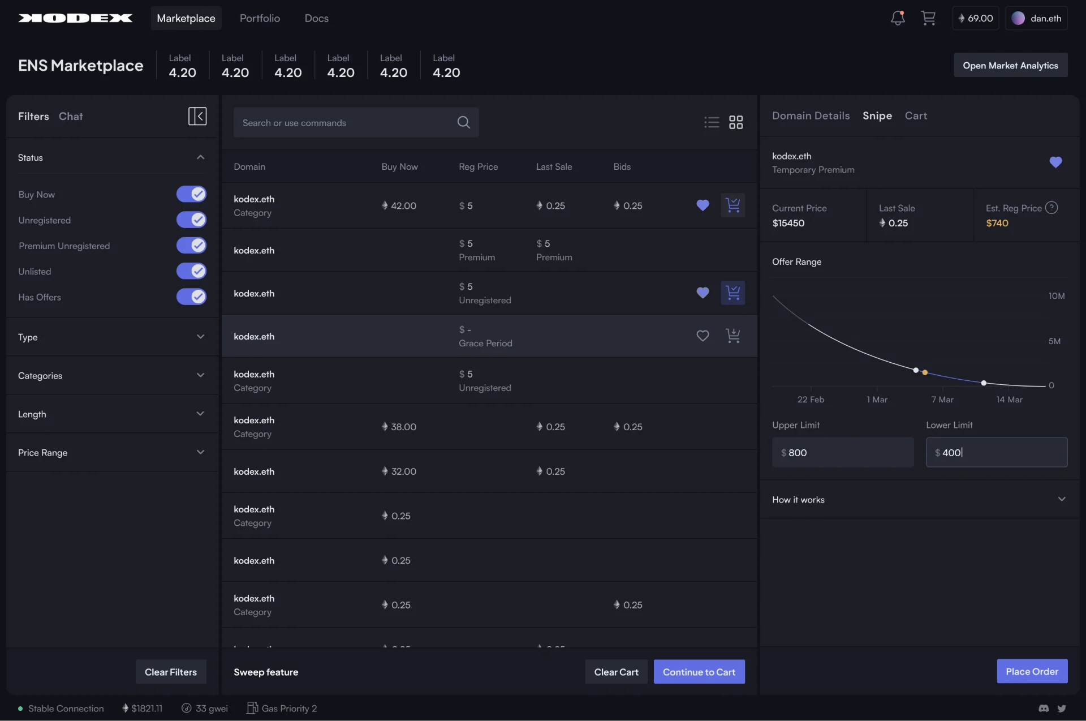Switch to Domain Details tab
1086x721 pixels.
coord(811,115)
